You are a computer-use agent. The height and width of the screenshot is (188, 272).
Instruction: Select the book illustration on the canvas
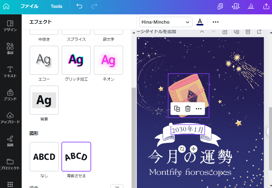189,90
